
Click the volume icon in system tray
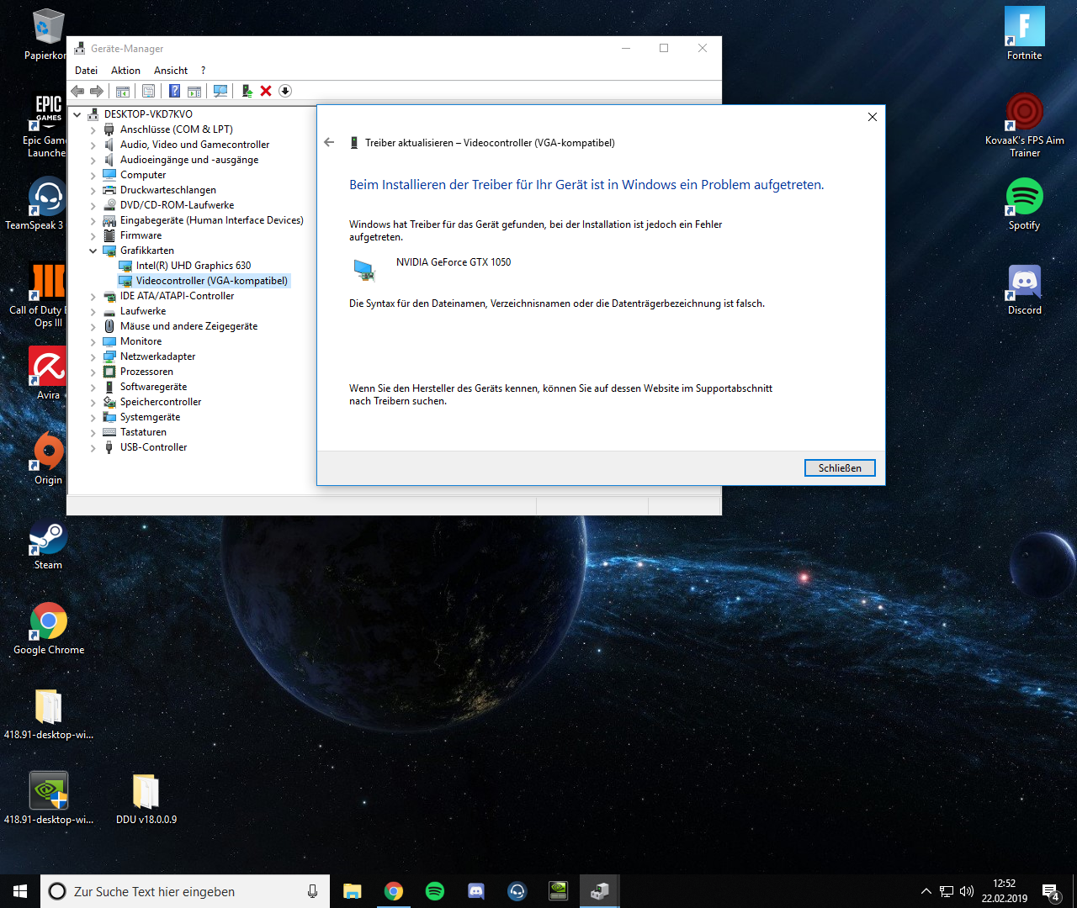pos(966,891)
